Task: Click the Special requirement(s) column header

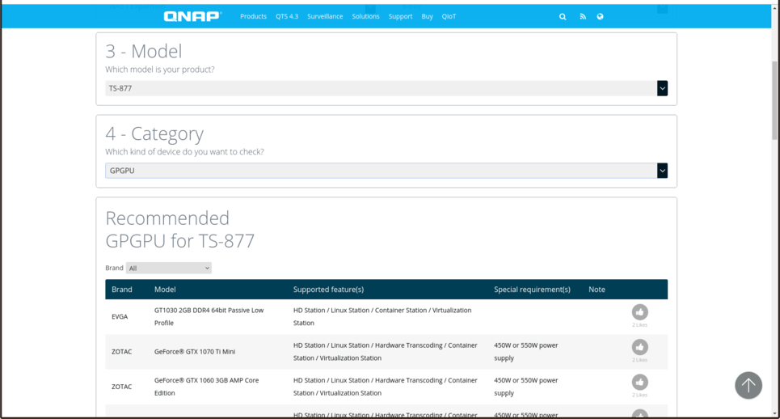Action: point(533,290)
